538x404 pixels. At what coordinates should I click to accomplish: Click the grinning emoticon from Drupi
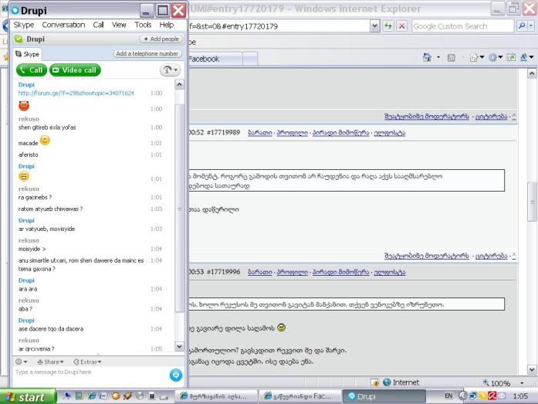24,176
